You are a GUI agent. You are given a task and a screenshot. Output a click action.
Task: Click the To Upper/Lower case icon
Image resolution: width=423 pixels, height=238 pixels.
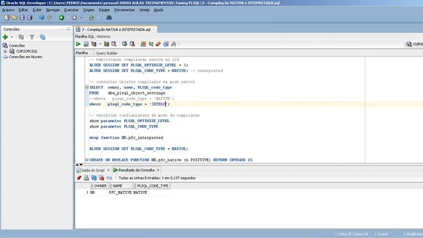coord(151,44)
